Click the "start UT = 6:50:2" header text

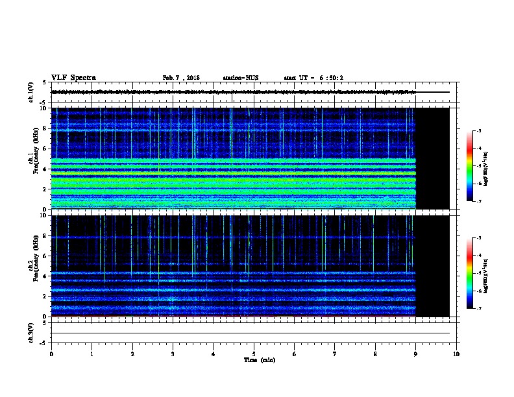click(313, 78)
